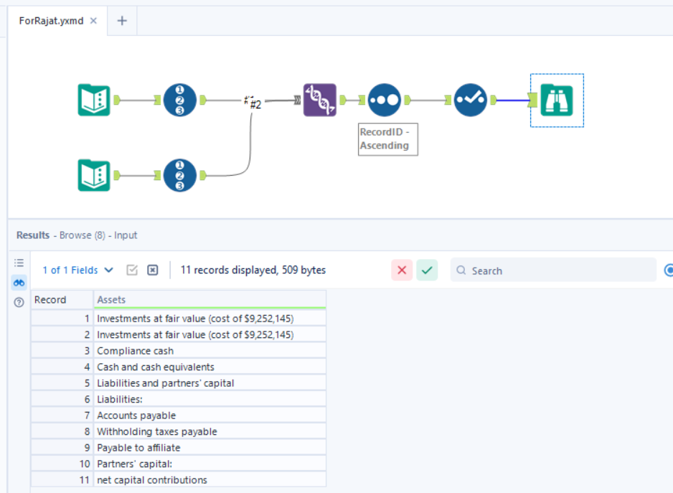Select the upper Record ID tool

180,100
